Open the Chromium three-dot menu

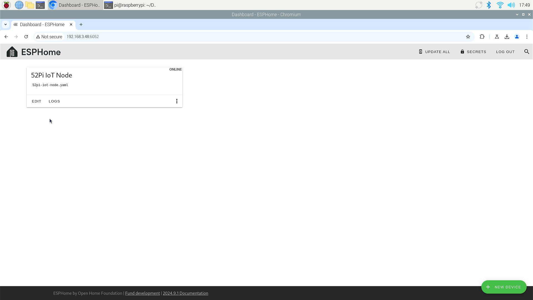tap(527, 37)
